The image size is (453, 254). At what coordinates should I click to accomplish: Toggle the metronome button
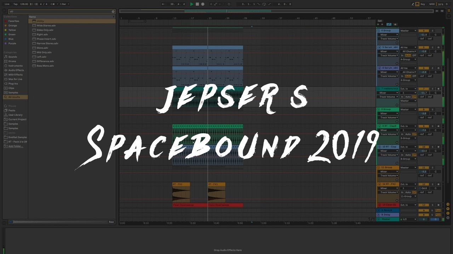[x=53, y=4]
